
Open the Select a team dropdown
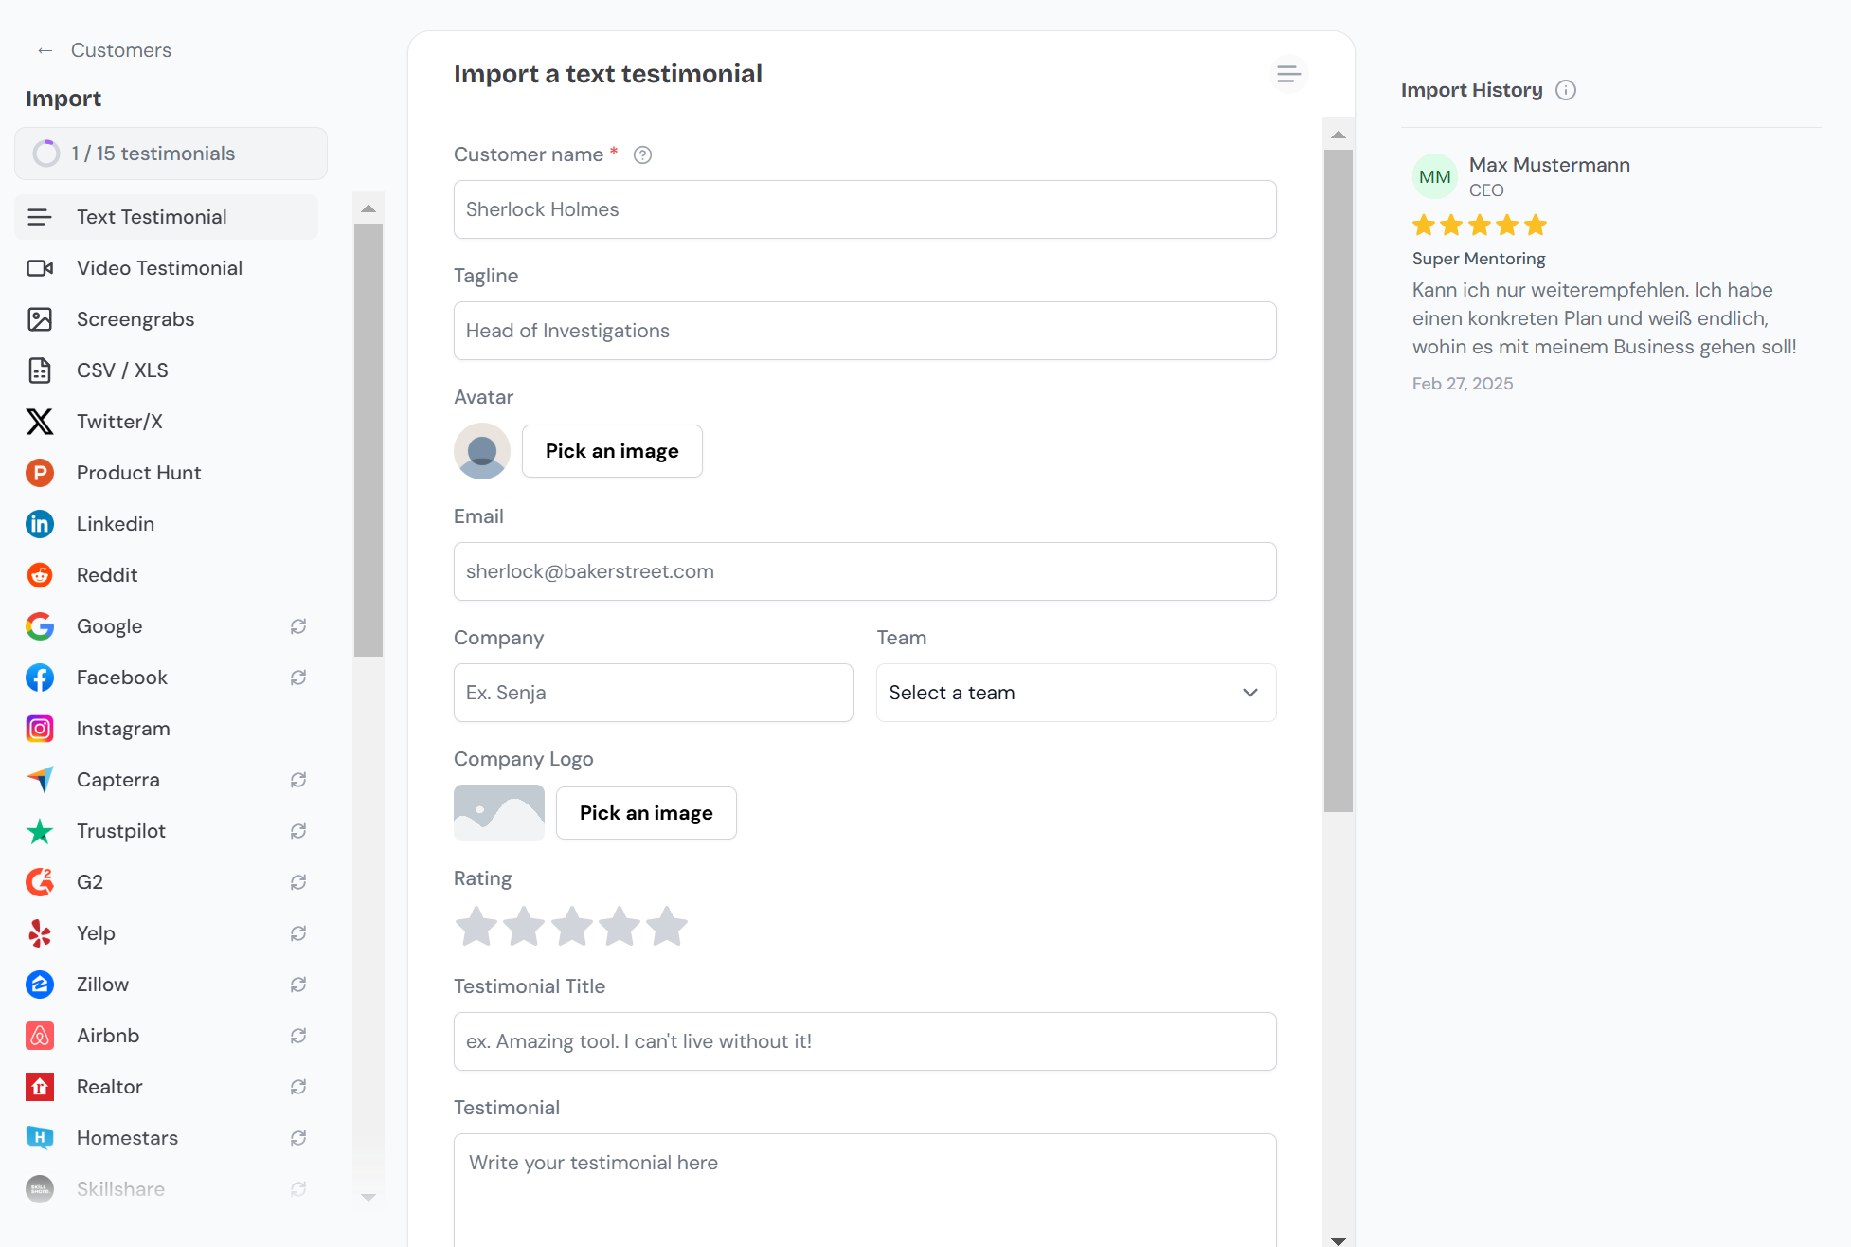[x=1076, y=693]
